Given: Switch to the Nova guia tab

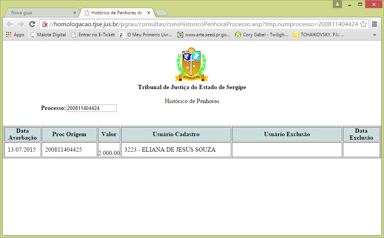Looking at the screenshot, I should point(39,13).
